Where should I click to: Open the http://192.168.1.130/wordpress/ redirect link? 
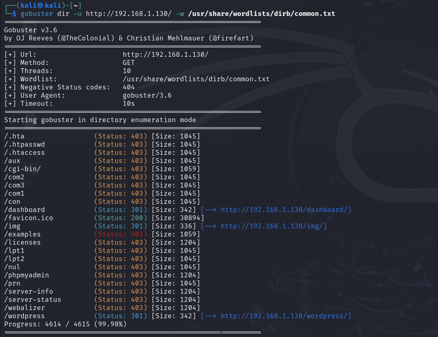[x=285, y=316]
